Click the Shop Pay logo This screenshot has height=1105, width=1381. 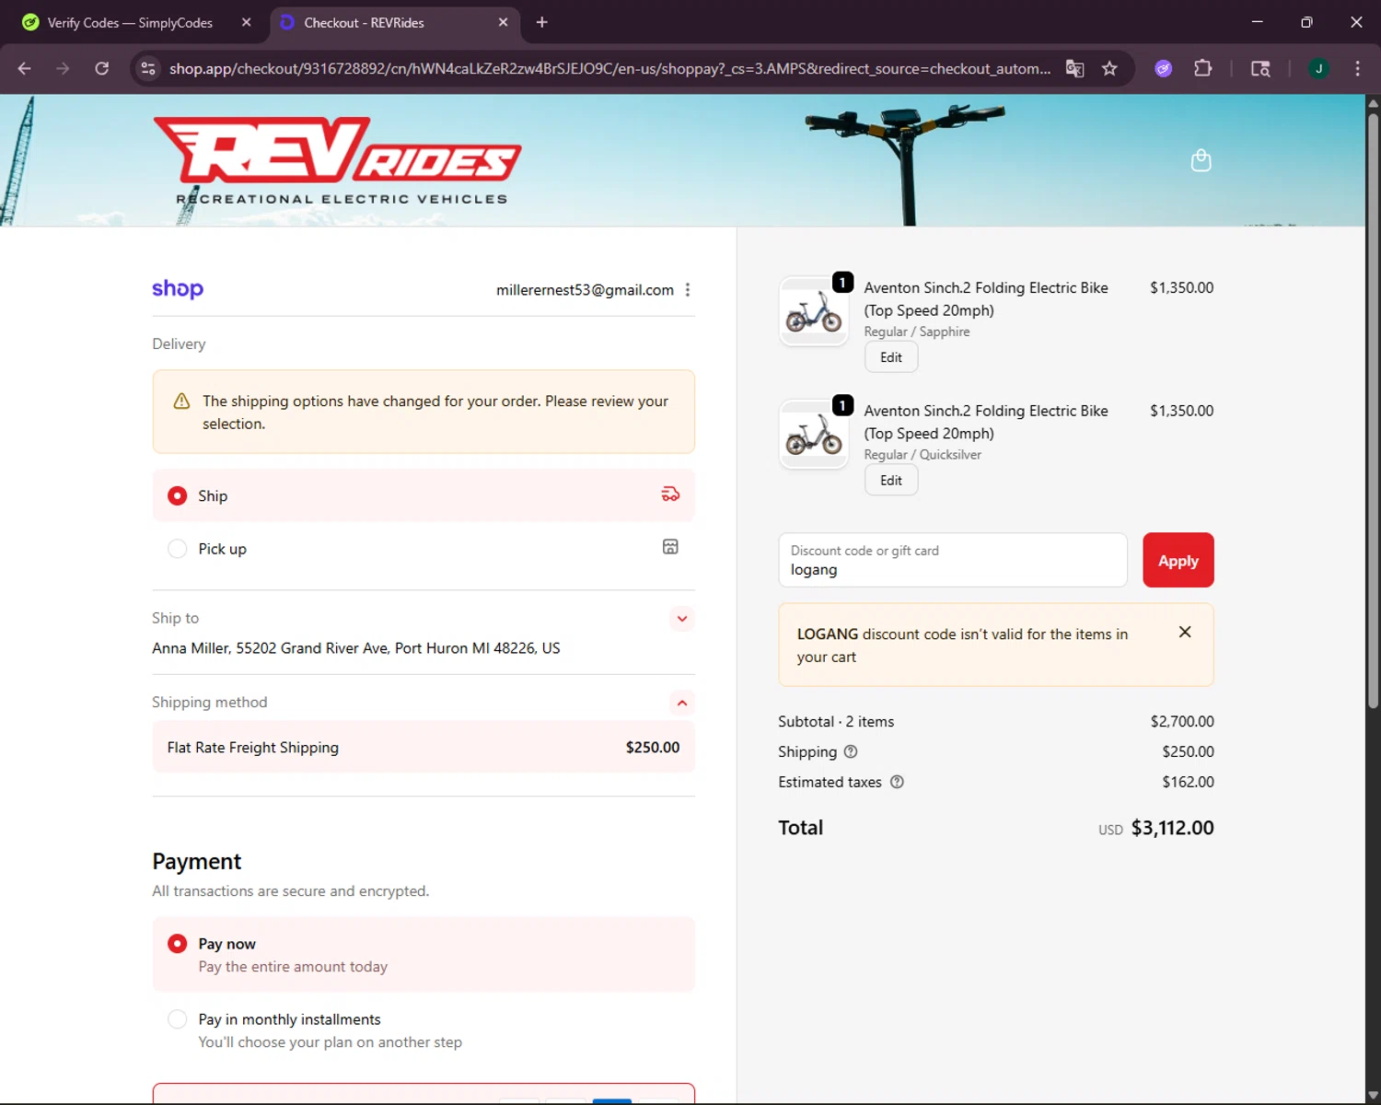point(178,289)
